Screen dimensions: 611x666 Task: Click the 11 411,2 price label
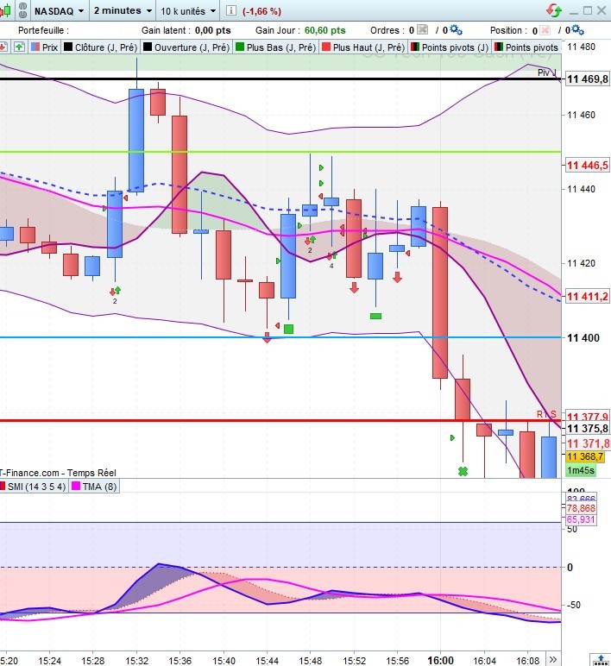pos(588,297)
